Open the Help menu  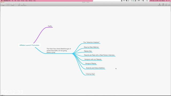point(34,1)
